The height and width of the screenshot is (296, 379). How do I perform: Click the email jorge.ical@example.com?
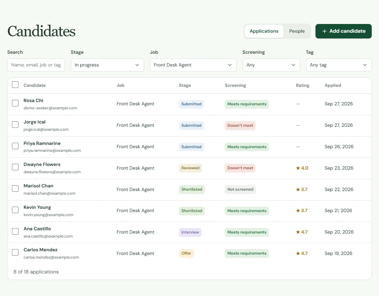click(46, 130)
